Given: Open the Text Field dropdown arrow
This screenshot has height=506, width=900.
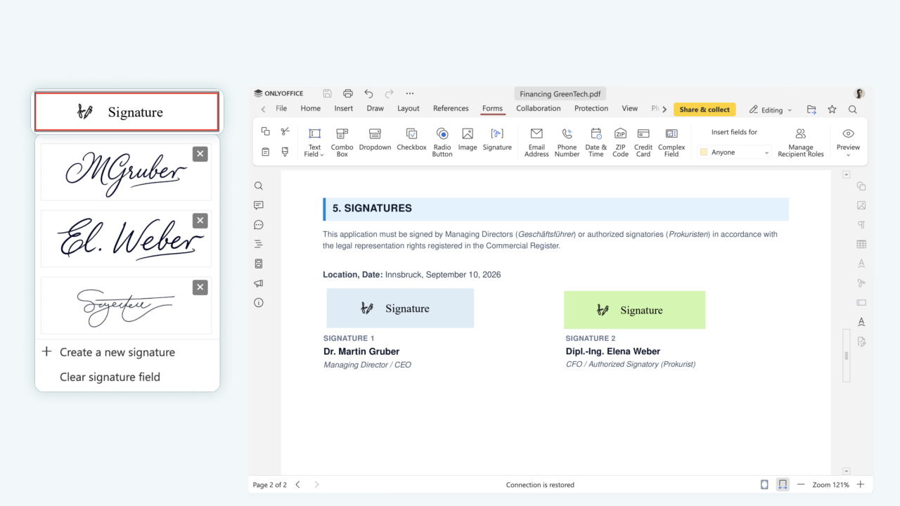Looking at the screenshot, I should coord(322,155).
